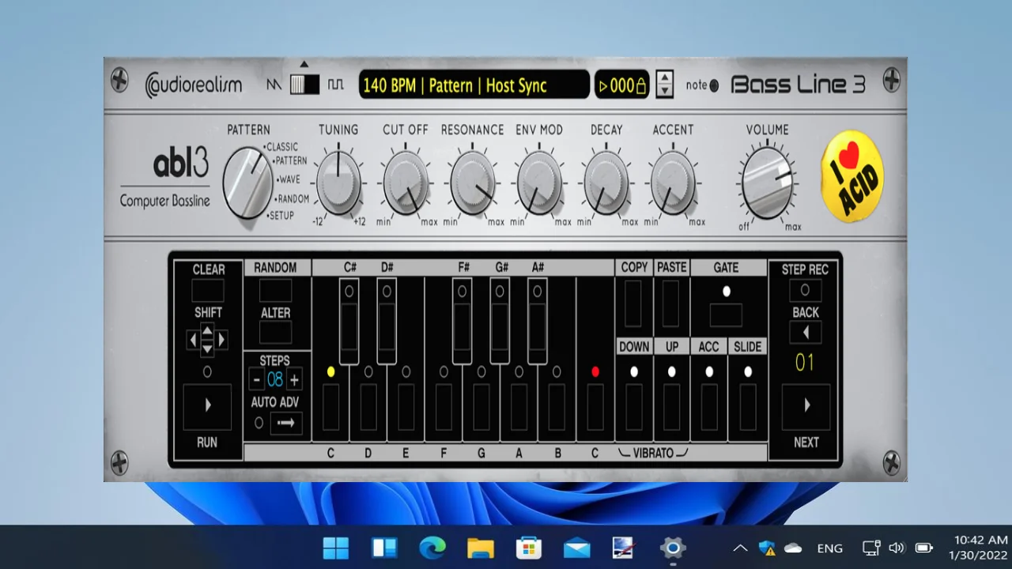1012x569 pixels.
Task: Toggle the Auto Adv LED
Action: pyautogui.click(x=259, y=424)
